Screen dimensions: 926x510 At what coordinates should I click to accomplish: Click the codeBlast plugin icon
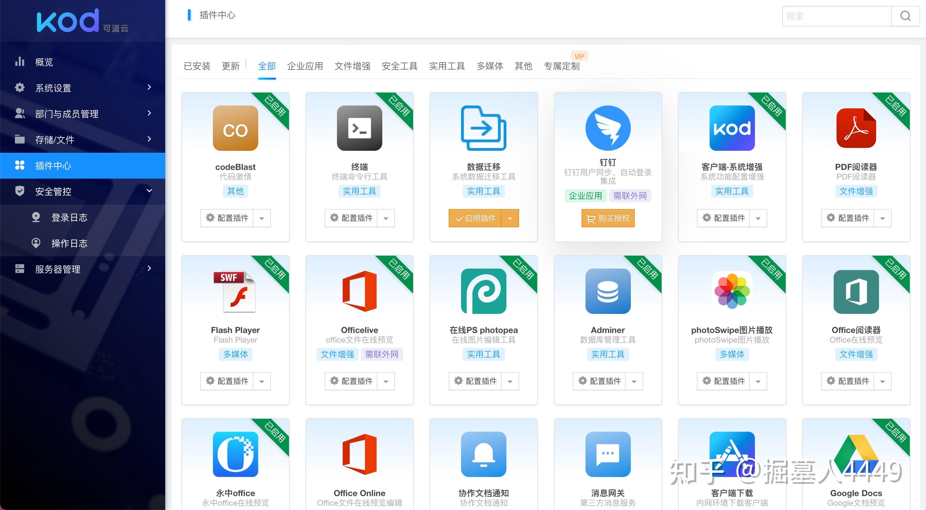pyautogui.click(x=235, y=128)
